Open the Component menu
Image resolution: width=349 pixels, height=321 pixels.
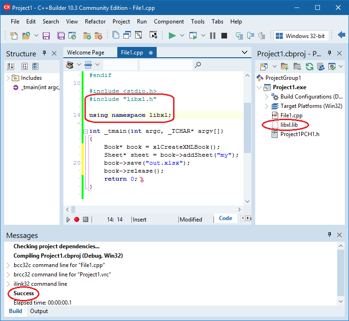point(169,22)
